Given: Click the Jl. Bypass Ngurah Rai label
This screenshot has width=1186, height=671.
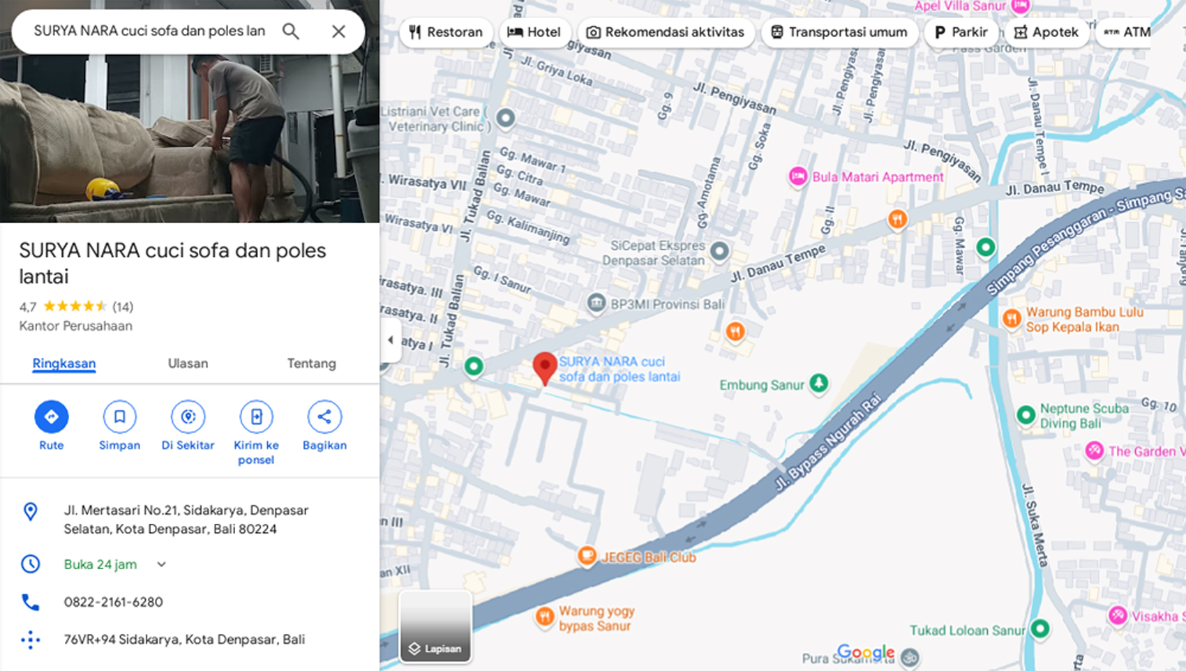Looking at the screenshot, I should [x=828, y=443].
